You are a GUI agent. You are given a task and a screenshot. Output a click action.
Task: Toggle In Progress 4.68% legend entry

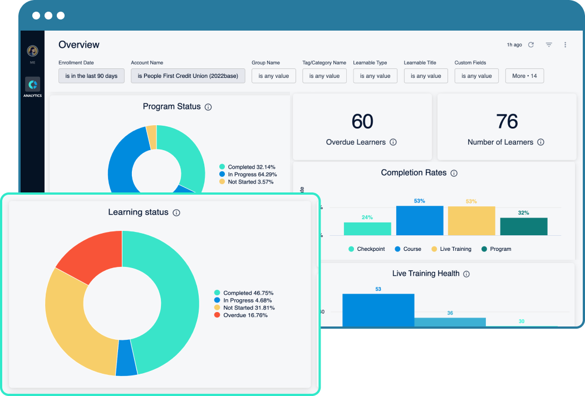(x=243, y=300)
